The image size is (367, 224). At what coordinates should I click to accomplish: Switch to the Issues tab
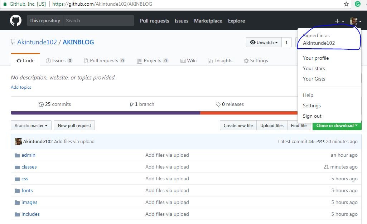click(59, 60)
